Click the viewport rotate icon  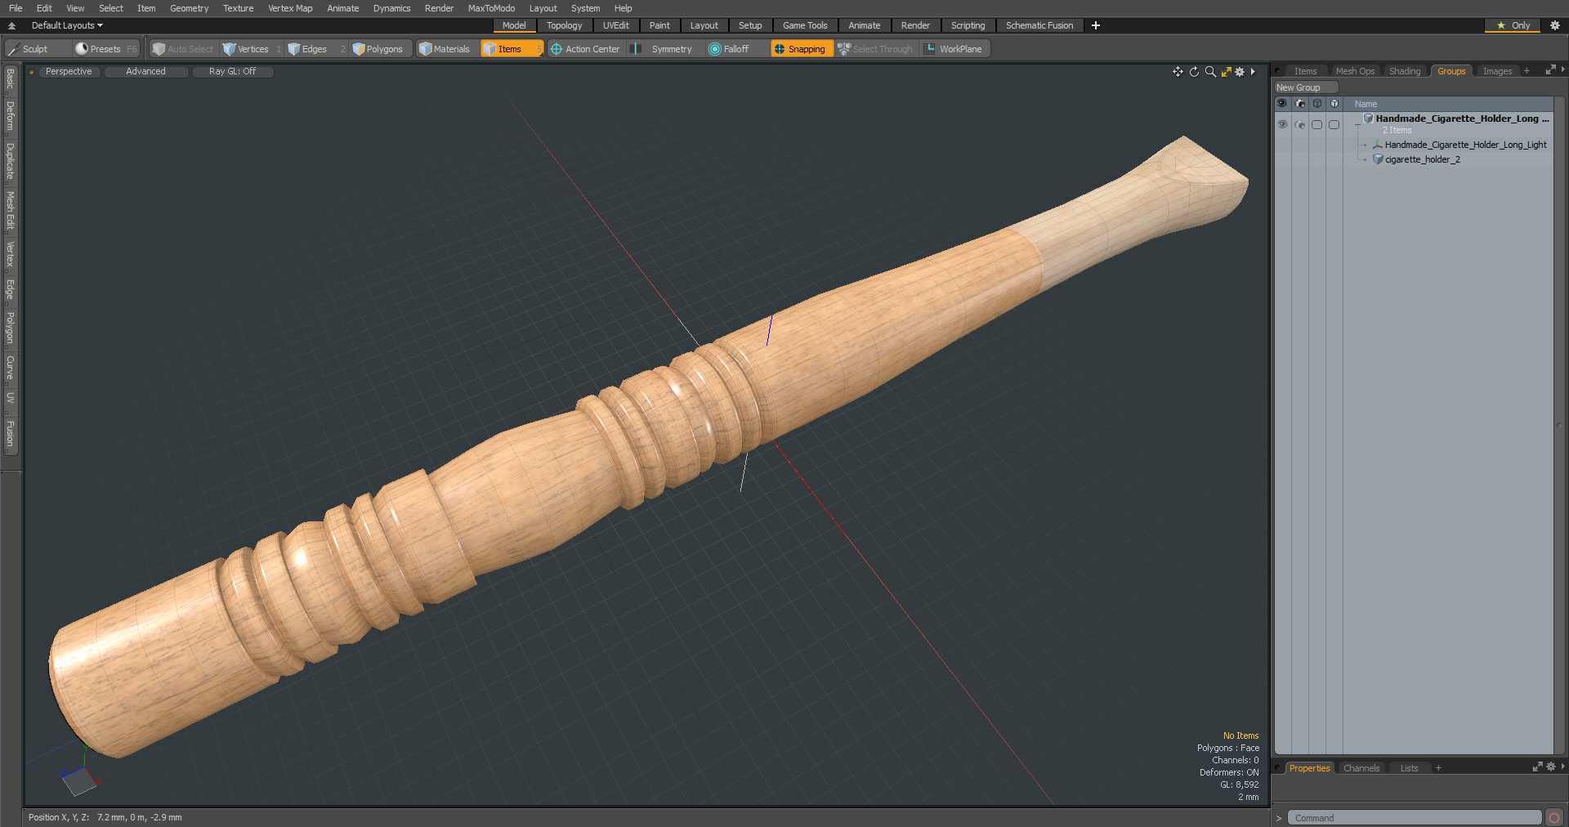pyautogui.click(x=1194, y=72)
